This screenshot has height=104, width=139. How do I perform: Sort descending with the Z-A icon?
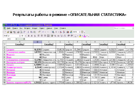[x=64, y=32]
